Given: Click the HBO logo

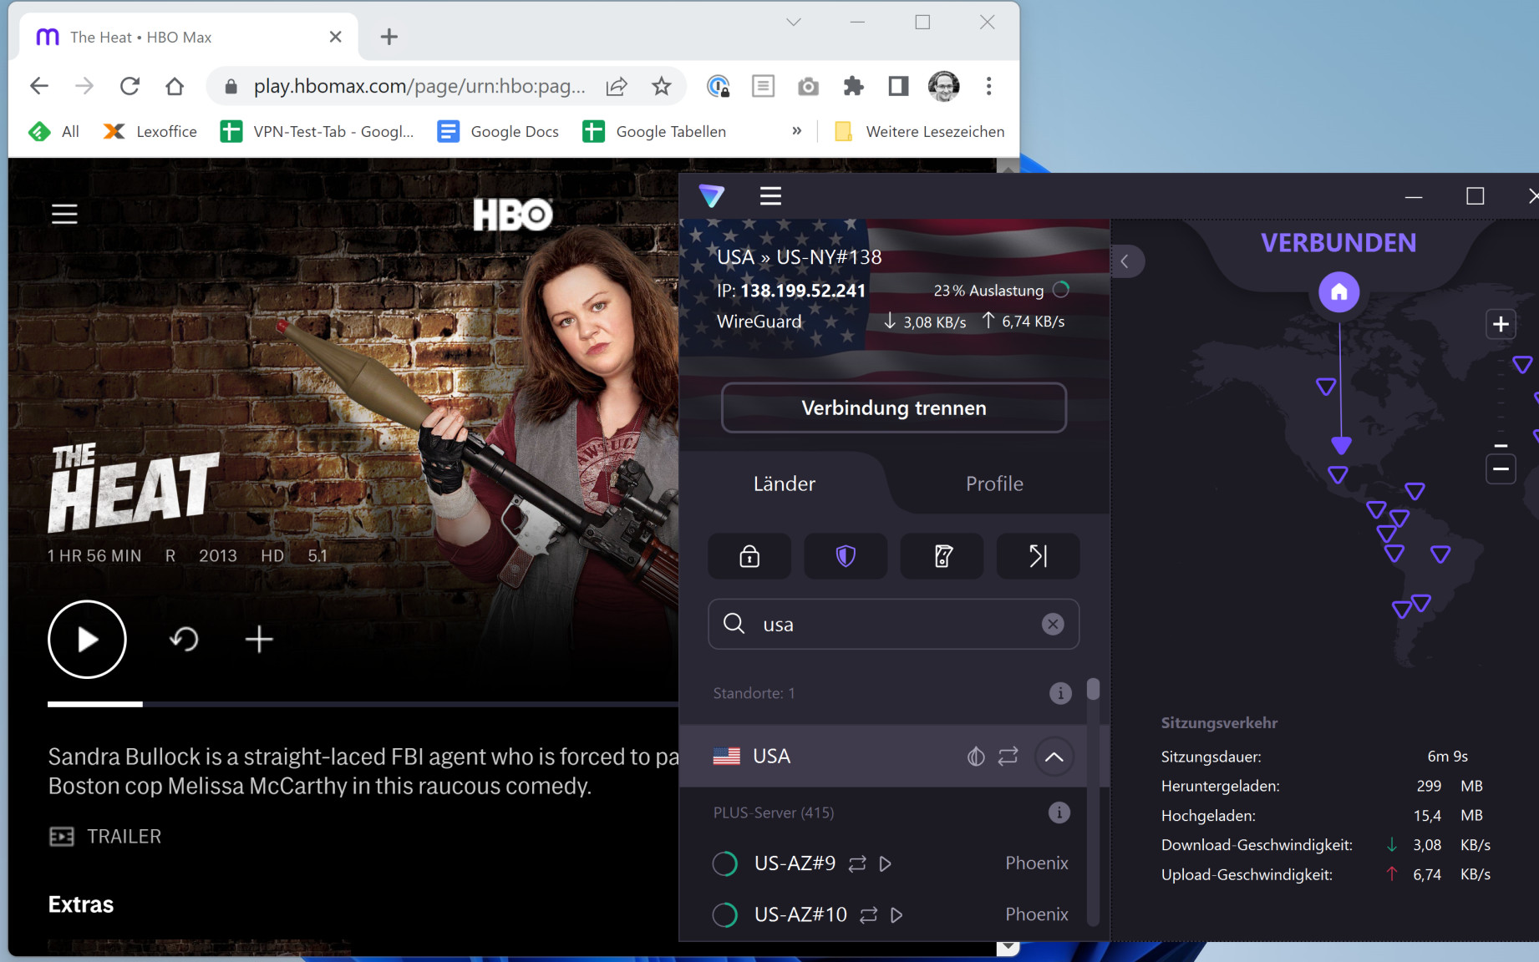Looking at the screenshot, I should tap(513, 215).
